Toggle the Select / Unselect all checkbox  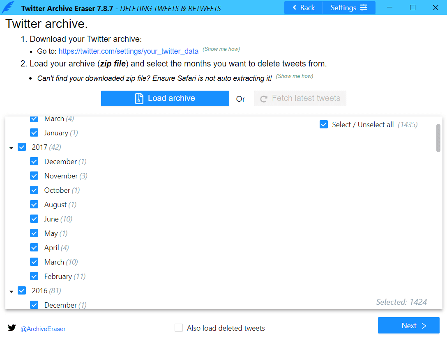[x=324, y=125]
